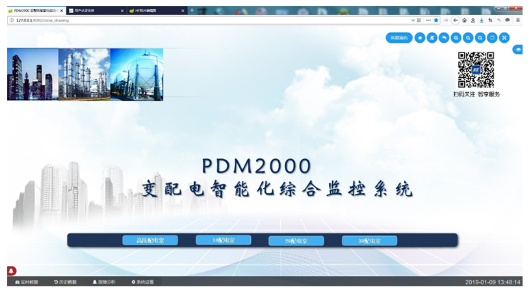The width and height of the screenshot is (531, 292).
Task: Click the 恢复画布 button
Action: coord(398,38)
